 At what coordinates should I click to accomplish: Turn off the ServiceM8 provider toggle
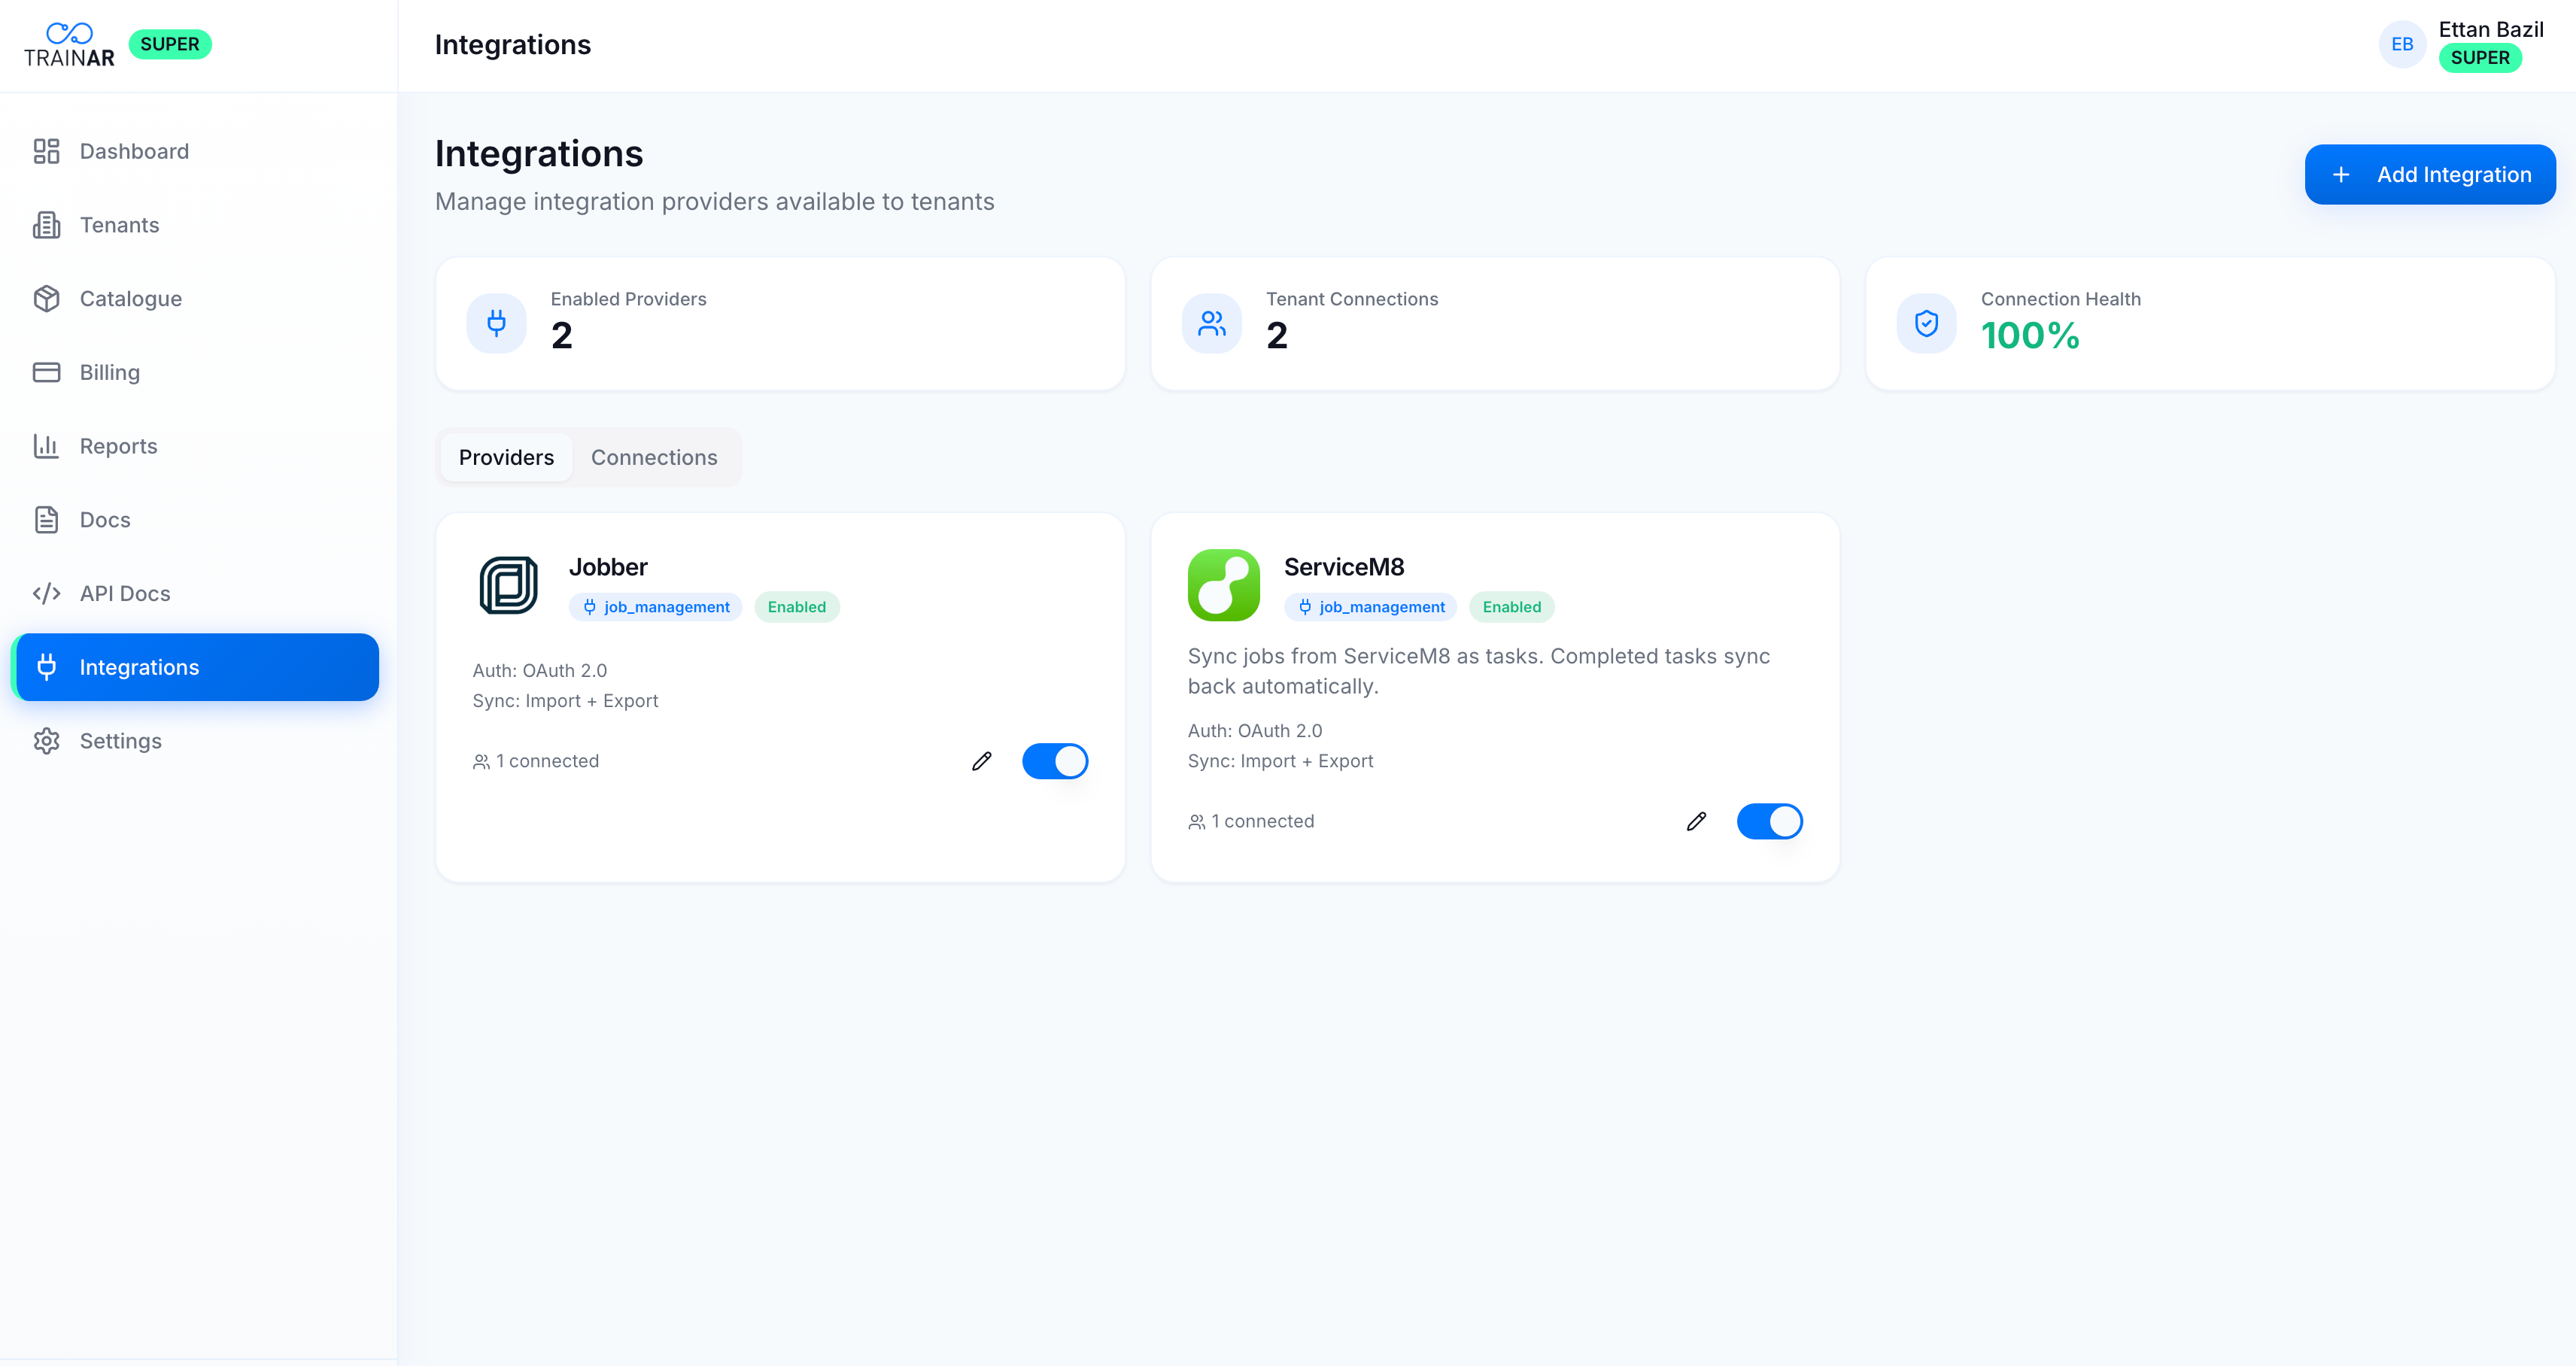pos(1769,821)
